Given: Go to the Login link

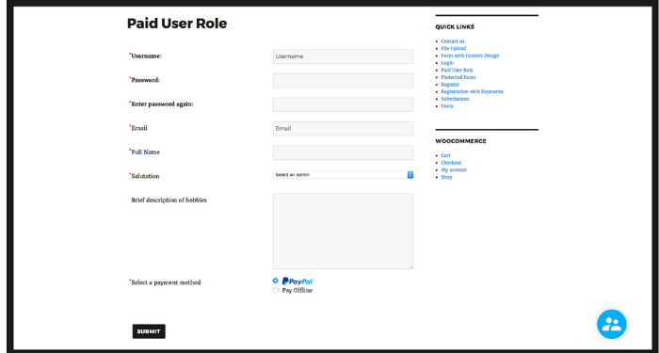Looking at the screenshot, I should point(447,63).
